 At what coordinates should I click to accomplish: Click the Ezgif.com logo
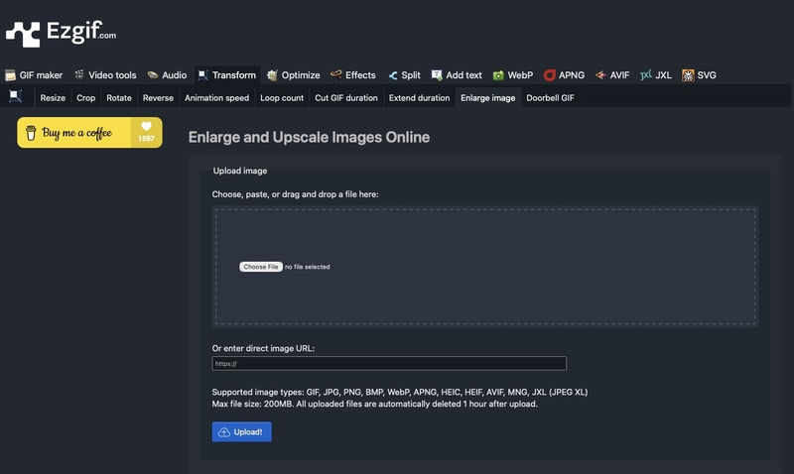click(x=61, y=34)
